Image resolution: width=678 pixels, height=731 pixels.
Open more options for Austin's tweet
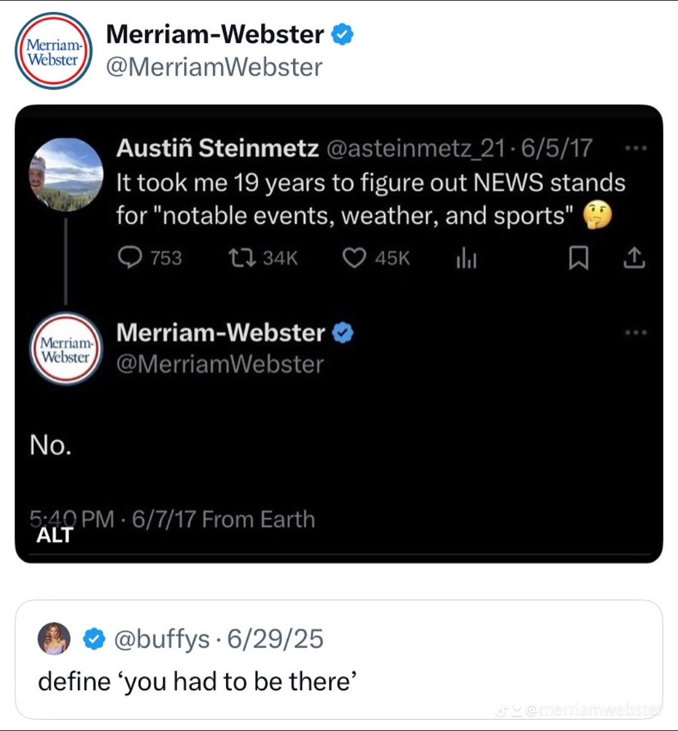click(636, 149)
